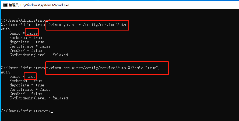Viewport: 239px width, 121px height.
Task: Click the 'winrm get winrm/config/service/Auth' command
Action: pos(88,25)
